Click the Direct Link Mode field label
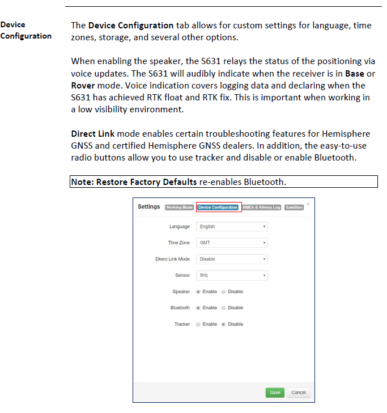 click(x=172, y=259)
